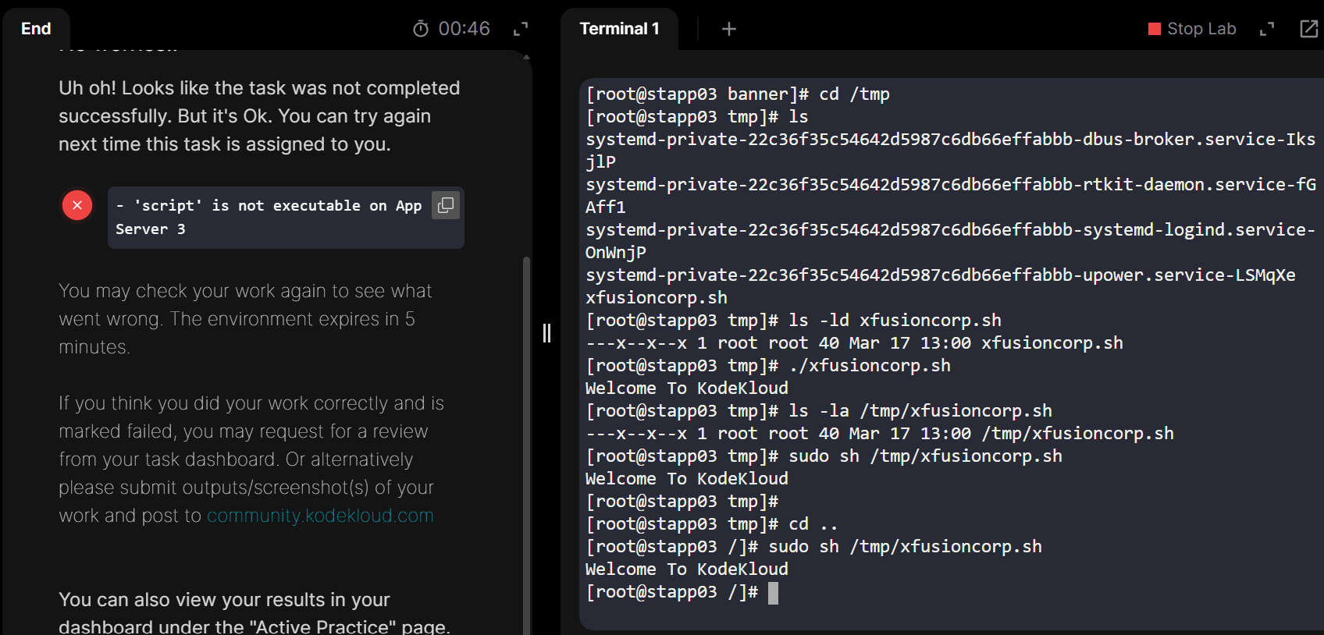
Task: Maximize the terminal using the expand icon
Action: coord(1267,29)
